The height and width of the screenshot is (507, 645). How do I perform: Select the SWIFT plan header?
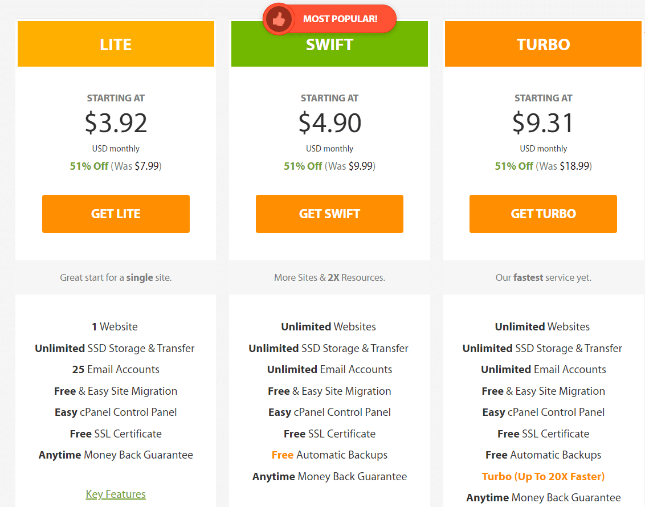[x=329, y=44]
